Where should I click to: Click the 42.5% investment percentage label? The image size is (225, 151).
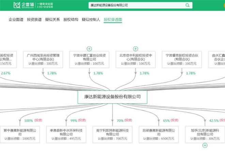pos(214,121)
